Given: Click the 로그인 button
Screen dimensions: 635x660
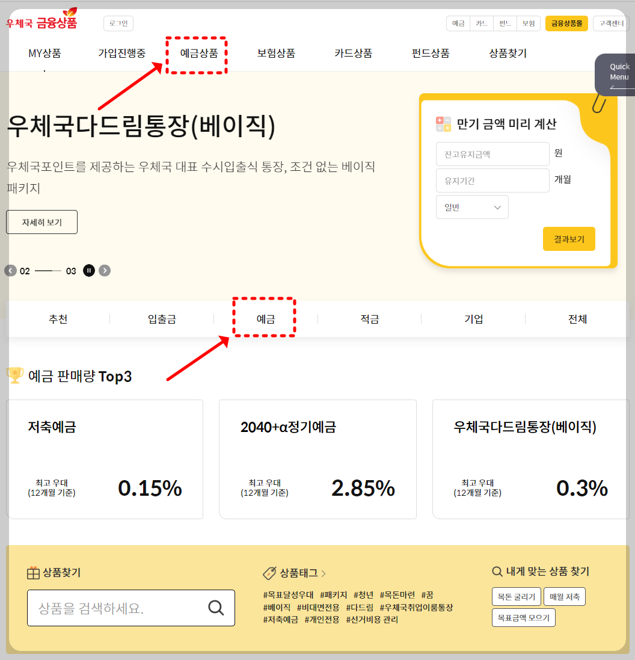Looking at the screenshot, I should 118,23.
